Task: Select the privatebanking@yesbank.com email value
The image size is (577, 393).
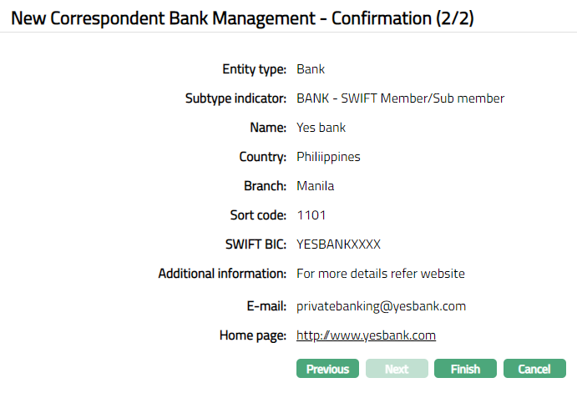Action: pos(381,306)
